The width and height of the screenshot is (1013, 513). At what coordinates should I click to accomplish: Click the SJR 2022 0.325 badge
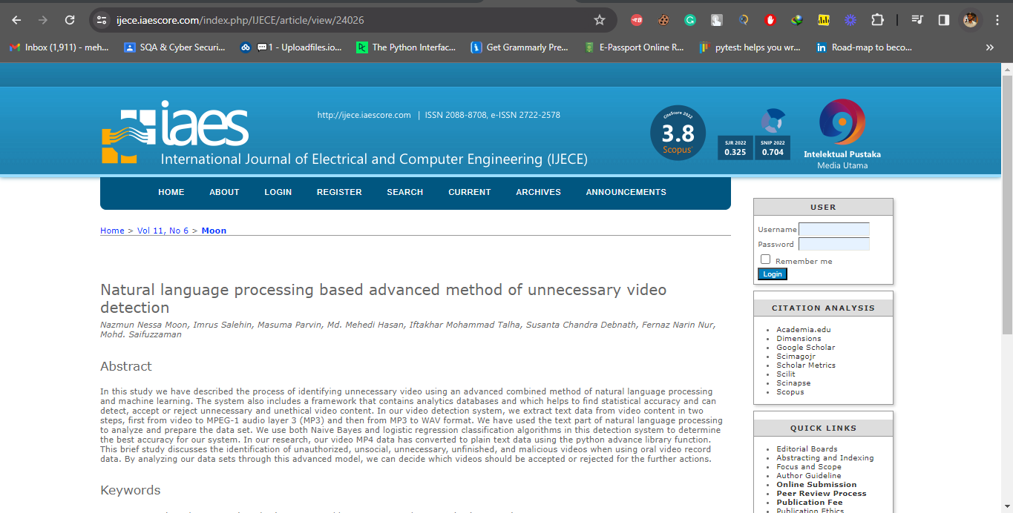click(735, 148)
